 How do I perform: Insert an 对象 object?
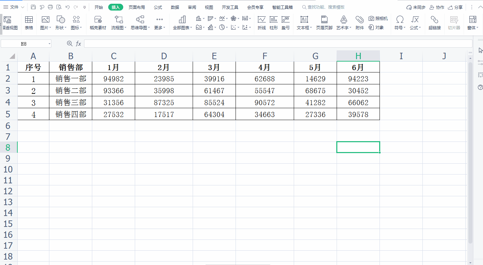[x=376, y=28]
